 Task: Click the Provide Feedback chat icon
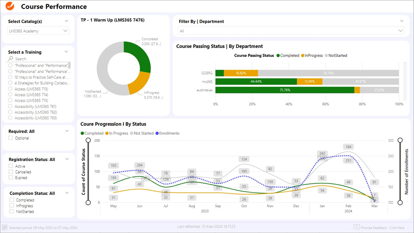tap(356, 227)
